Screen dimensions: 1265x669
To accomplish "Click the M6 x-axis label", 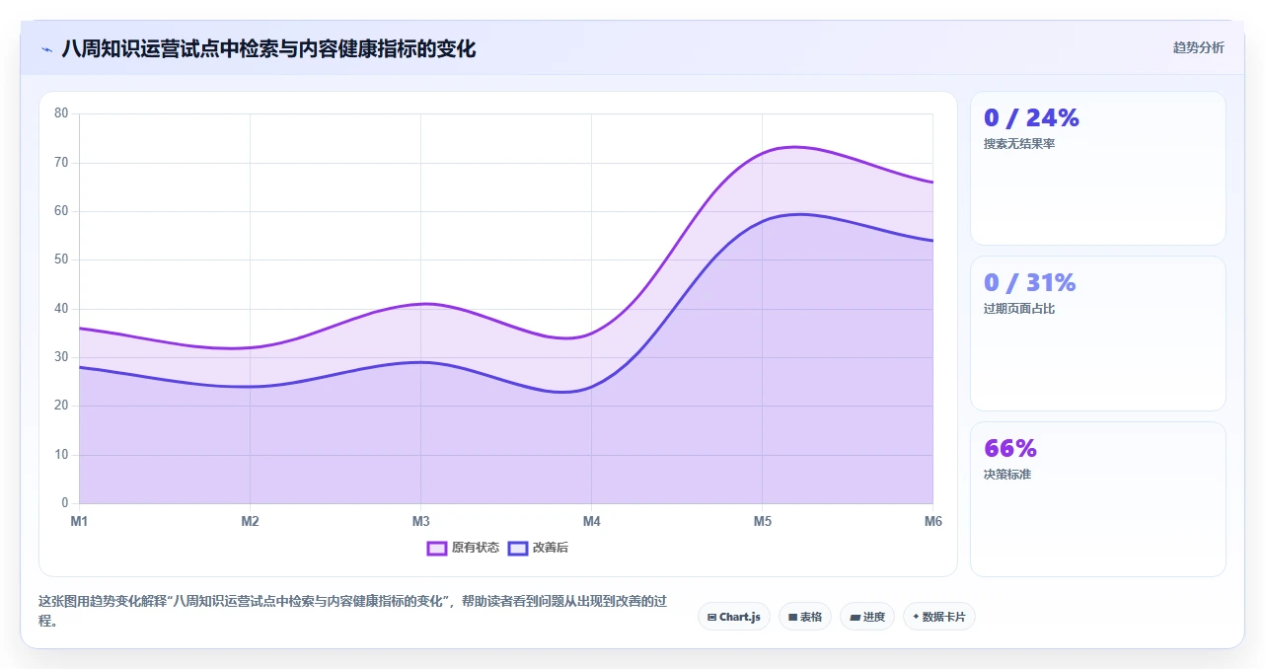I will [x=932, y=521].
